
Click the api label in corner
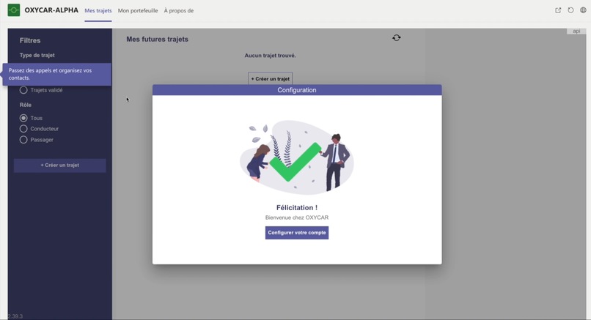coord(576,31)
